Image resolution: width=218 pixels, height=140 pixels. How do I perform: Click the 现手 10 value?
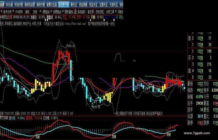(x=202, y=110)
